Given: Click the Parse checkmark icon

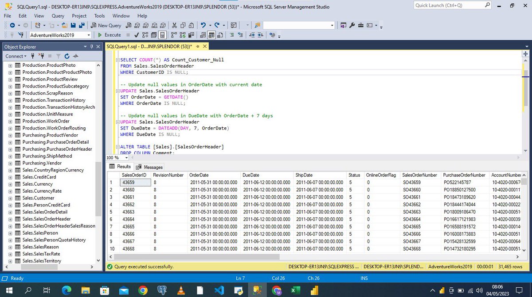Looking at the screenshot, I should (x=137, y=35).
